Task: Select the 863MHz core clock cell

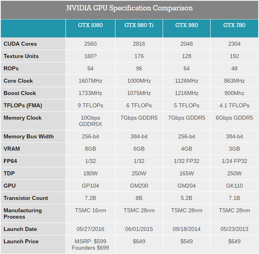Action: click(x=234, y=81)
